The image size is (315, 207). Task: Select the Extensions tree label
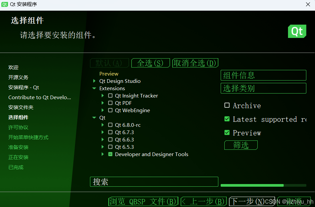[x=112, y=89]
